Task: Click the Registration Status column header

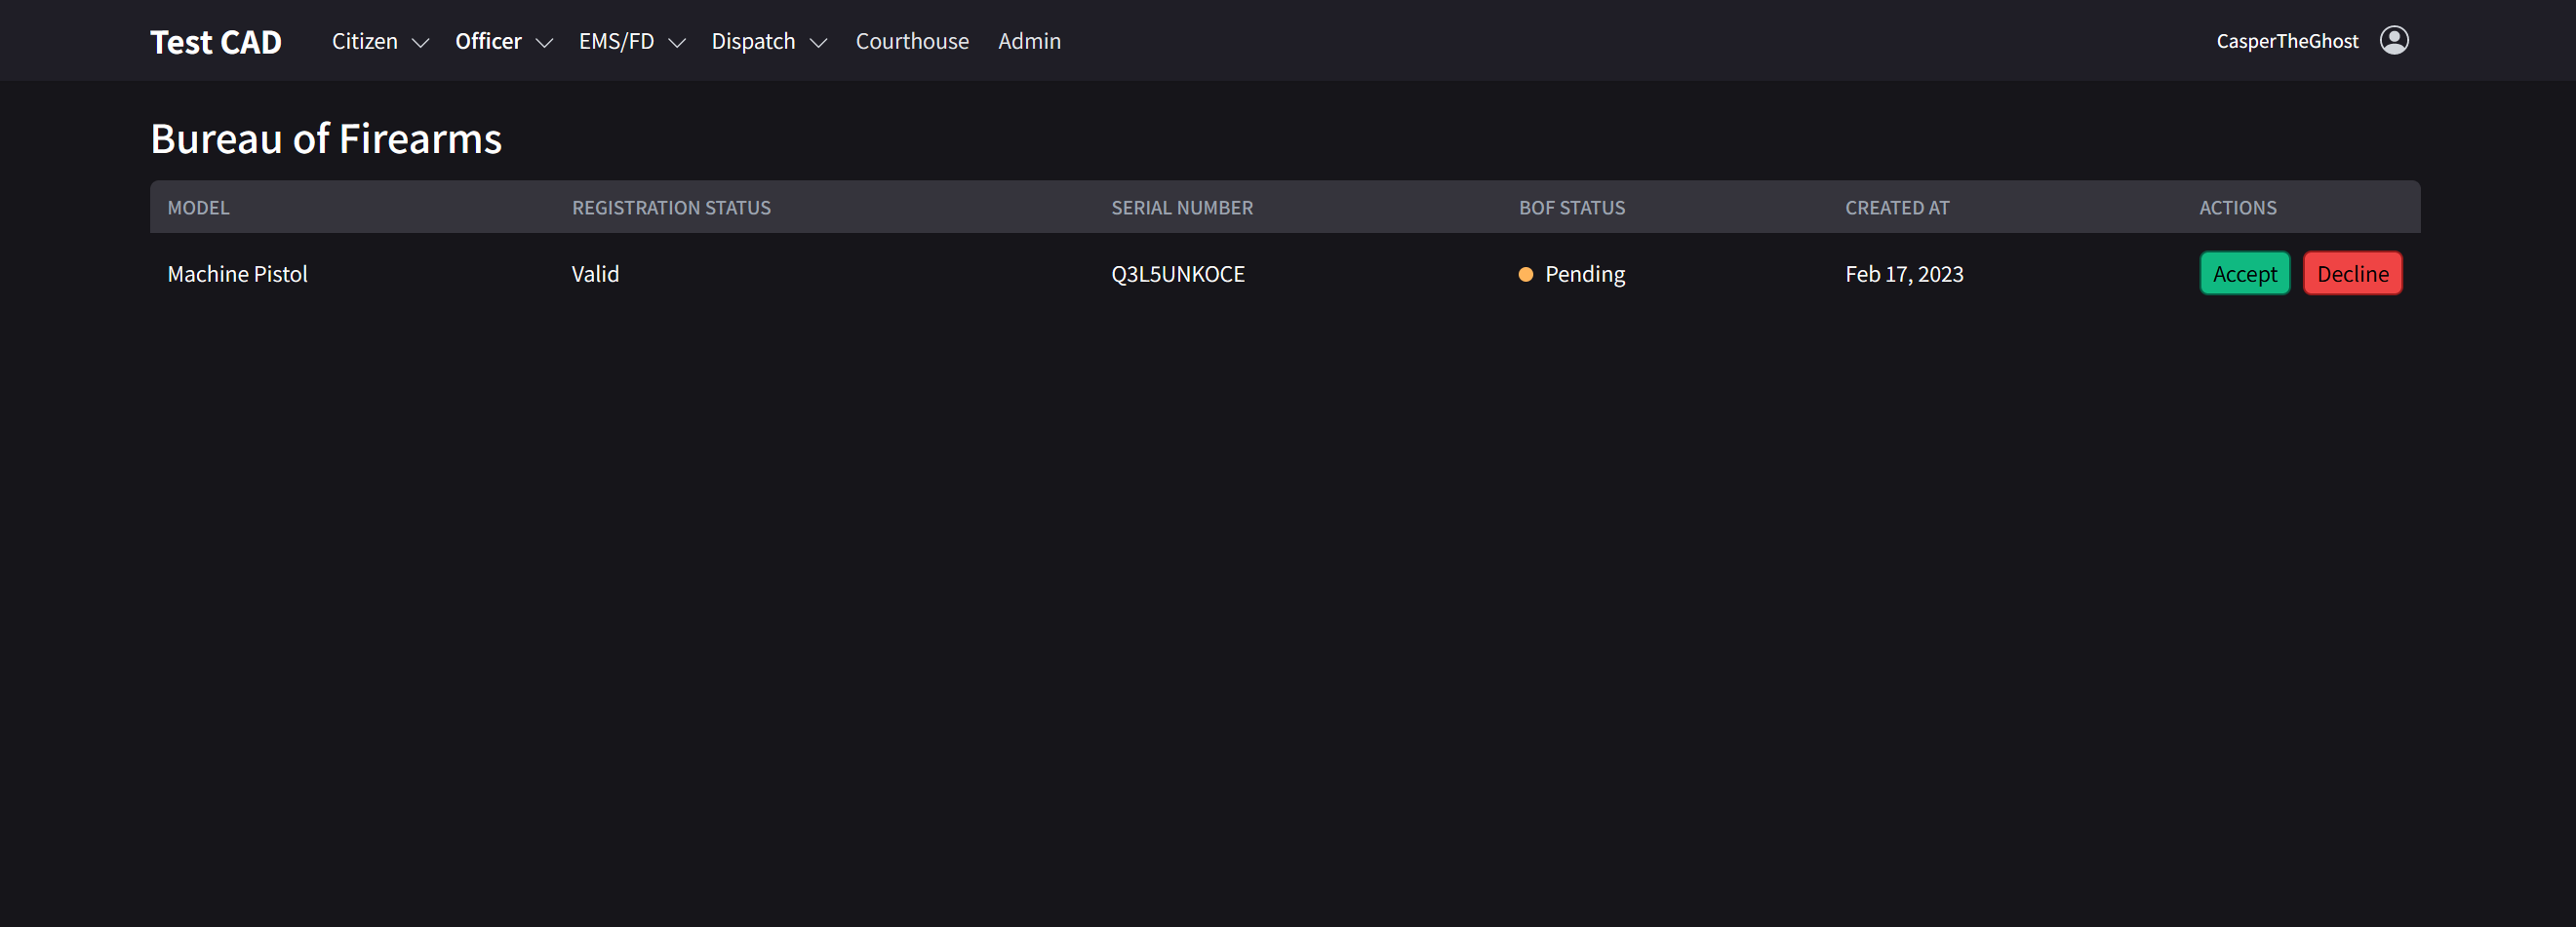Action: click(670, 208)
